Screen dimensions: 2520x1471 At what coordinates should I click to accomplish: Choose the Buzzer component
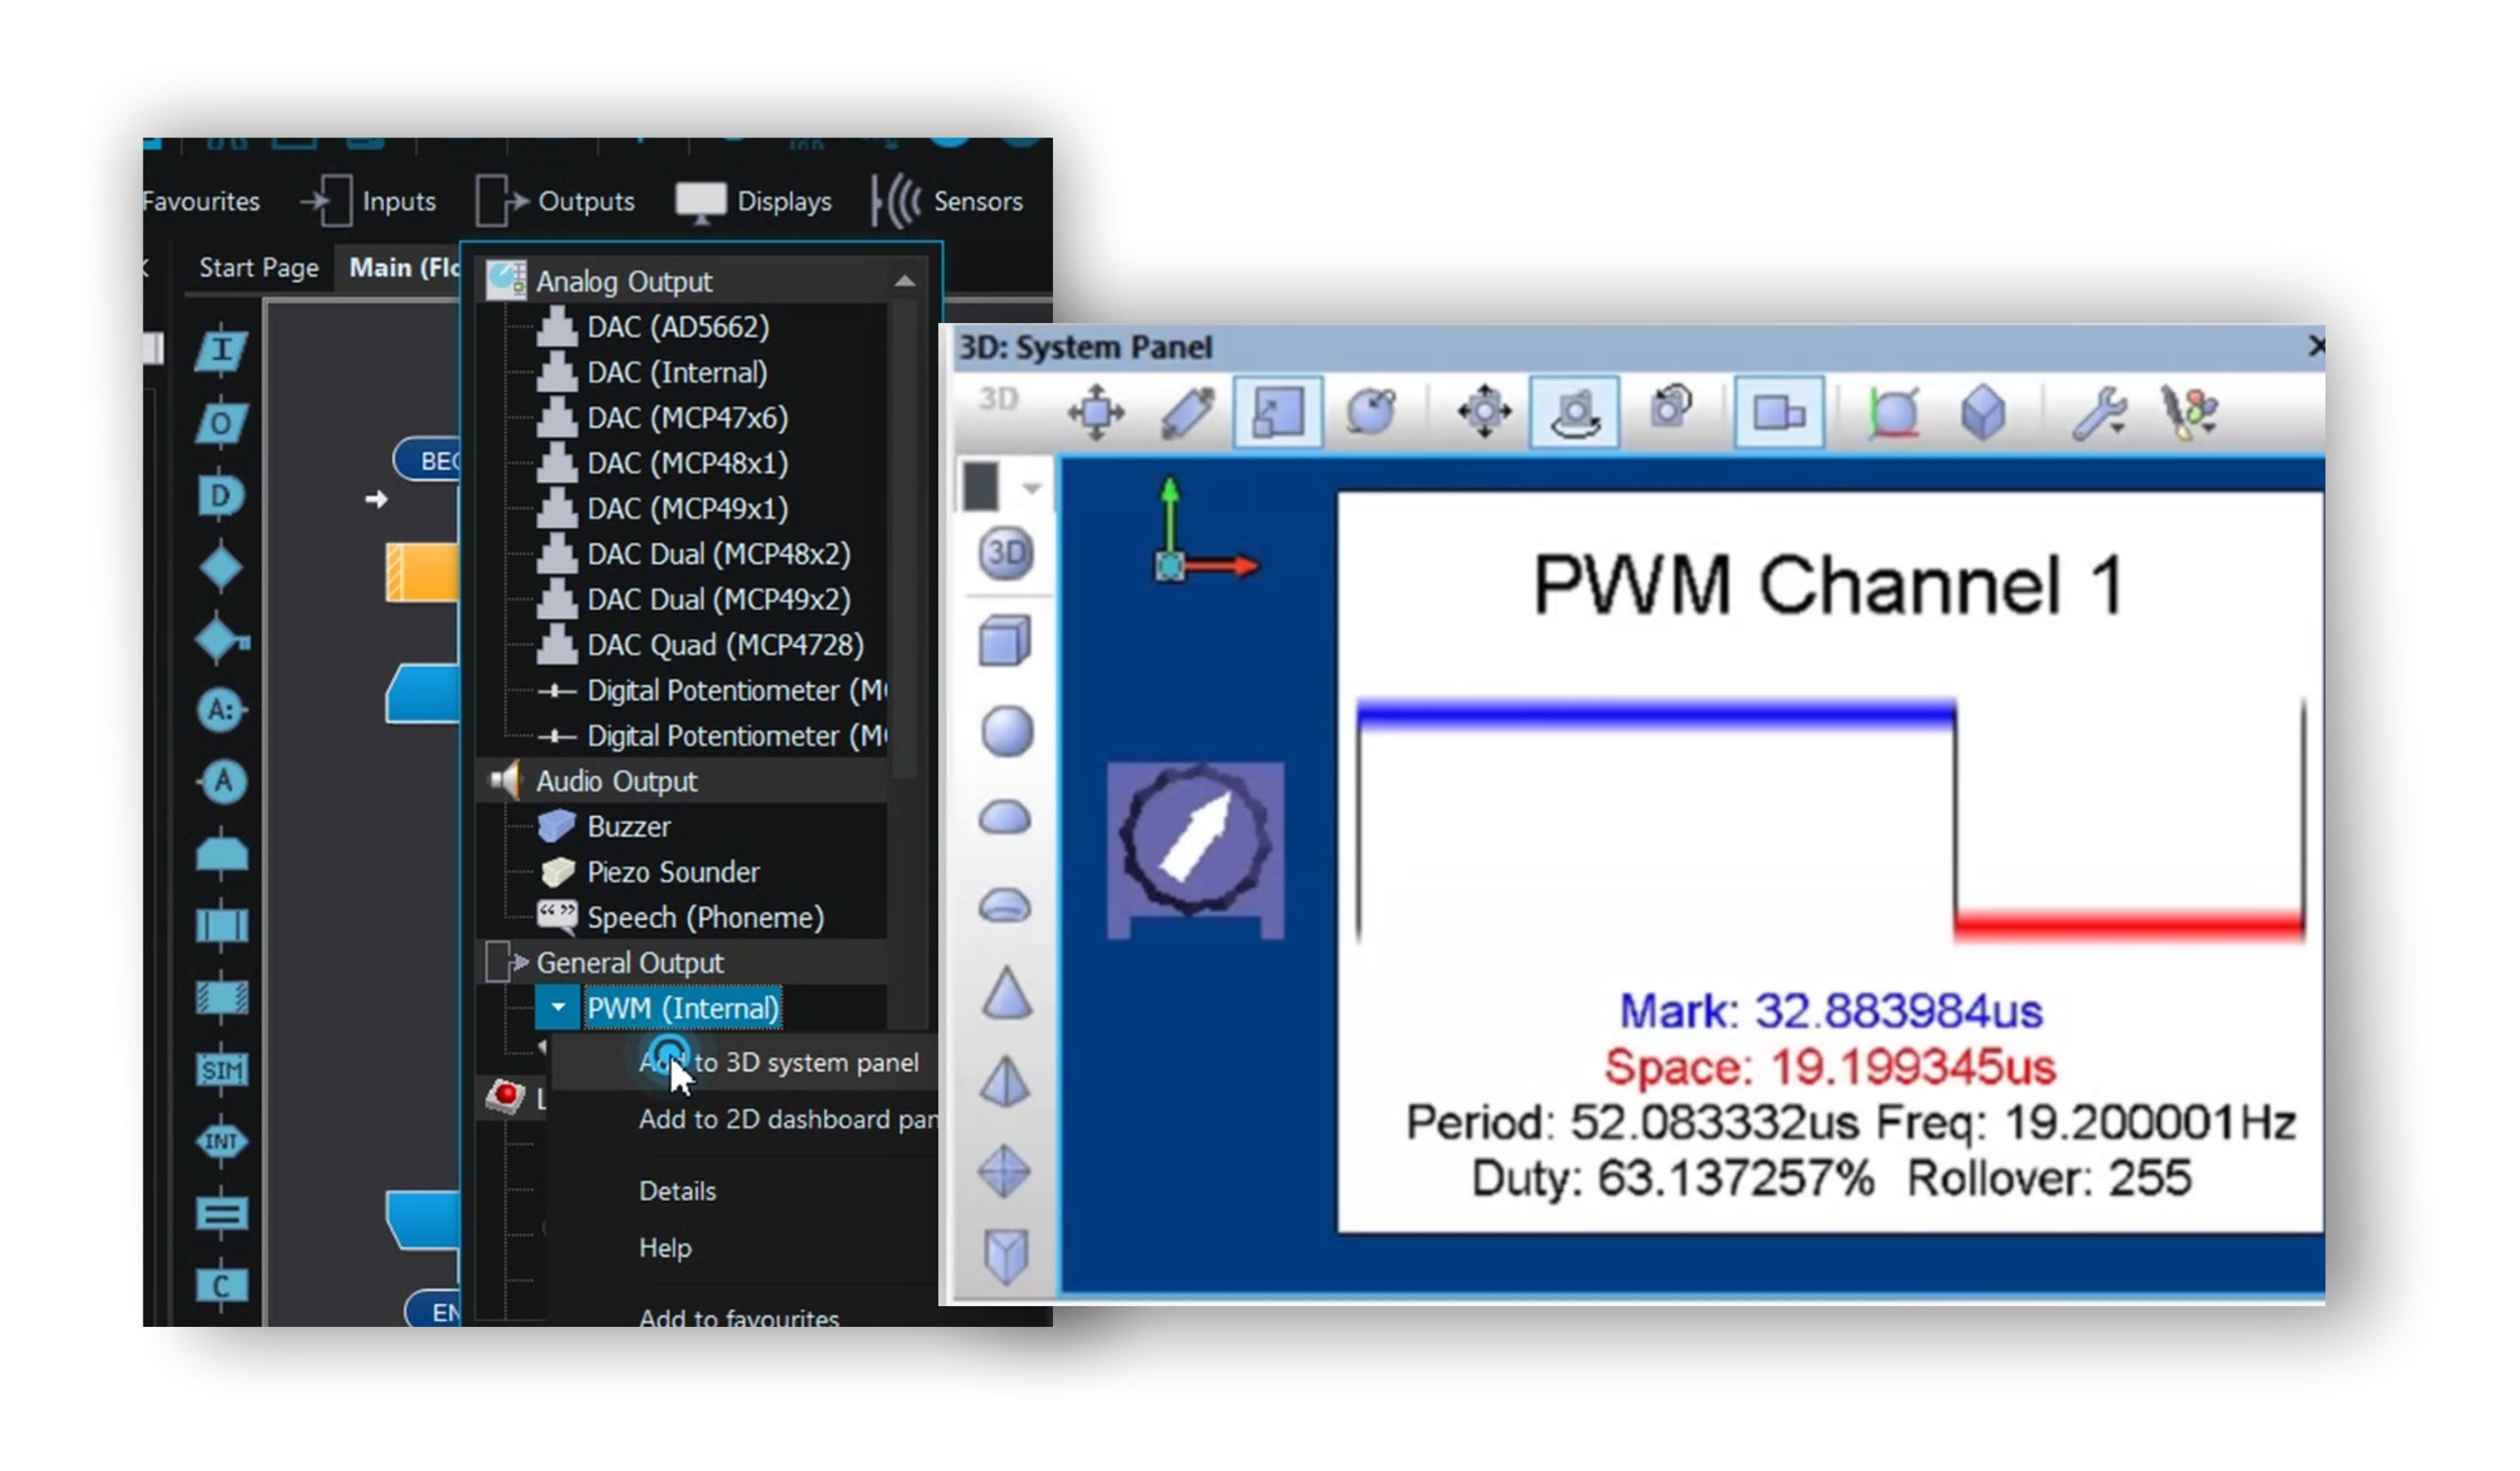605,827
